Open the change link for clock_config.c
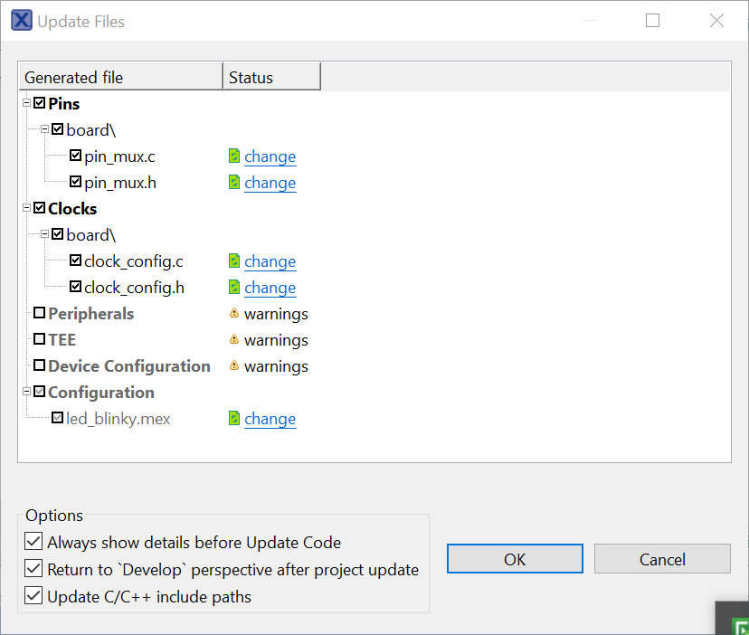749x635 pixels. coord(270,261)
